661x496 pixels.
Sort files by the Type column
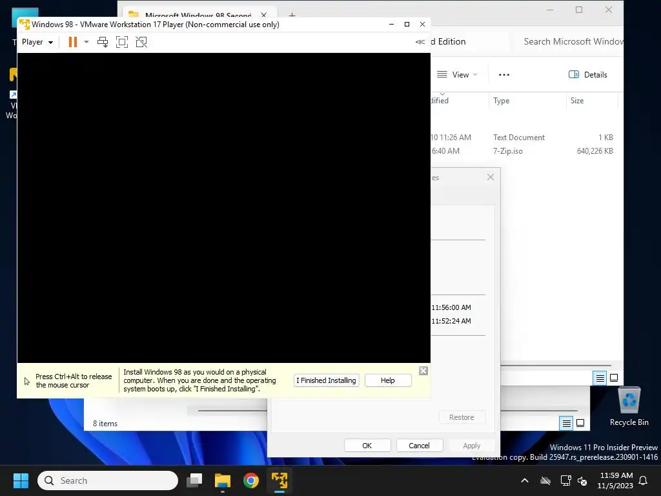tap(528, 100)
